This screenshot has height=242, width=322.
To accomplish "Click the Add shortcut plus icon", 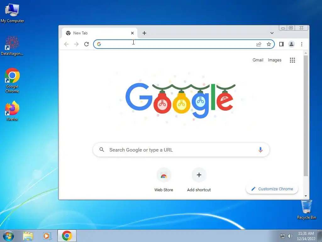I will (x=199, y=175).
